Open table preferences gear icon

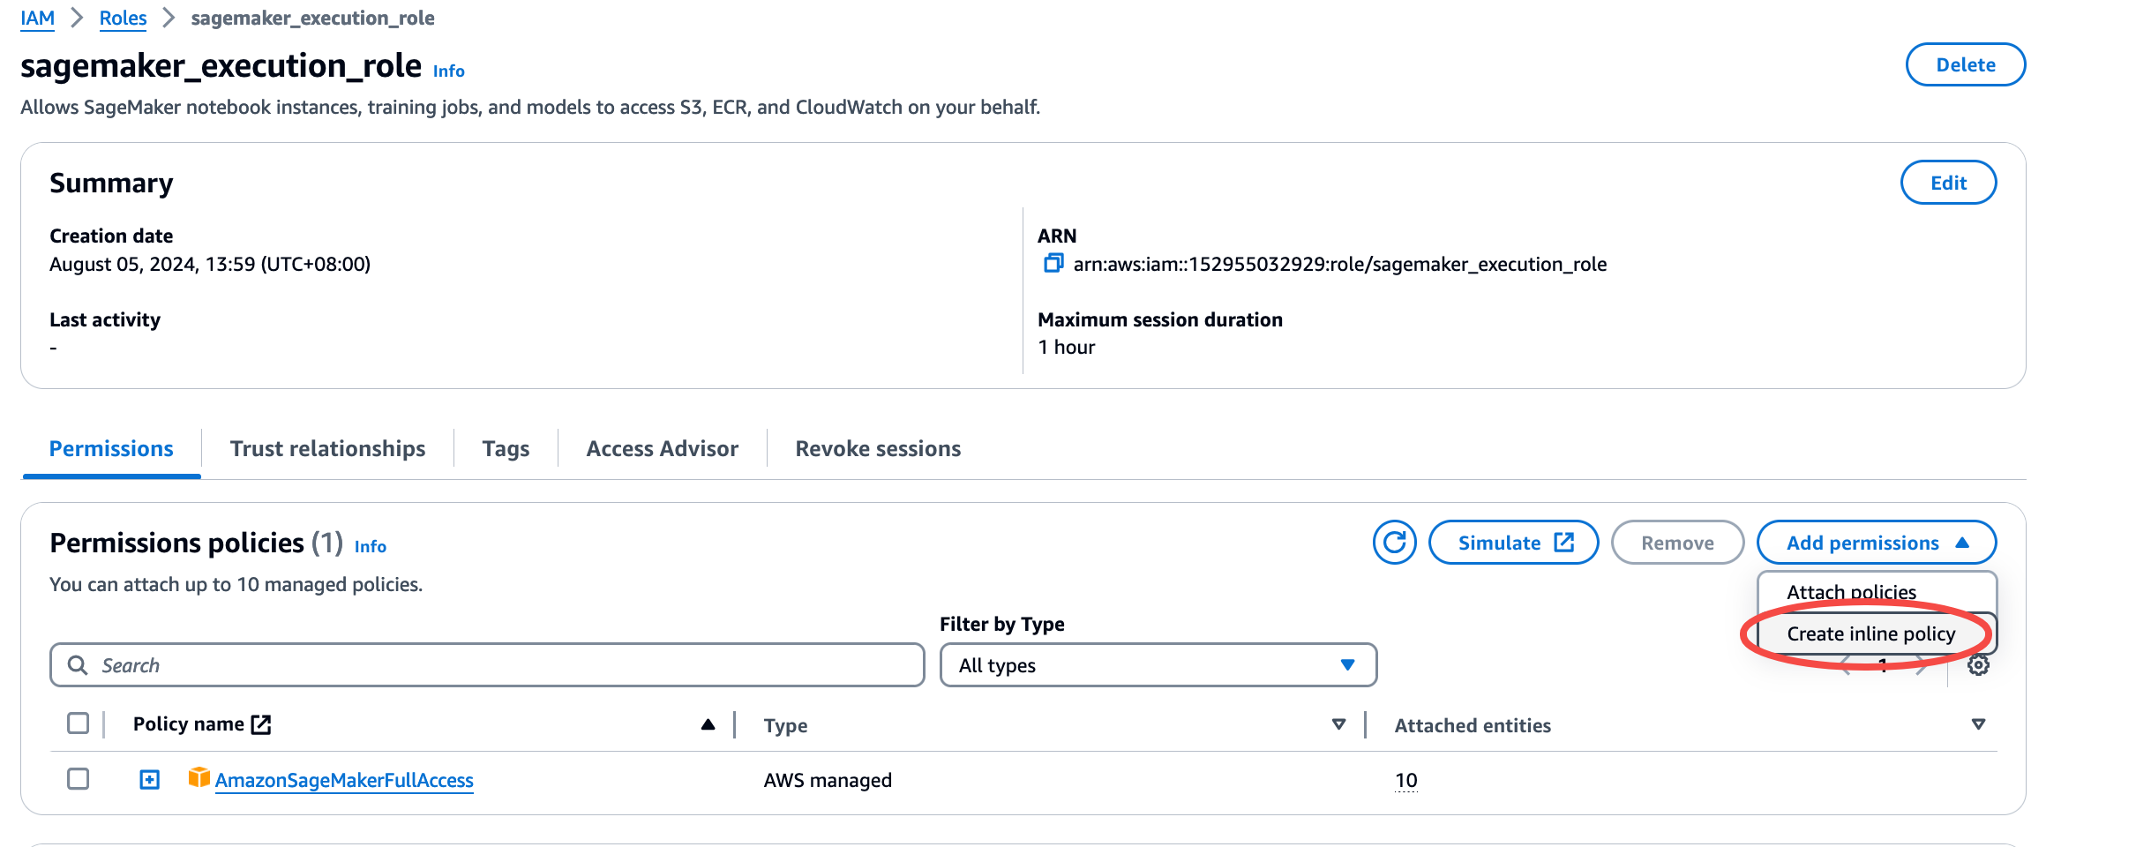pyautogui.click(x=1978, y=665)
